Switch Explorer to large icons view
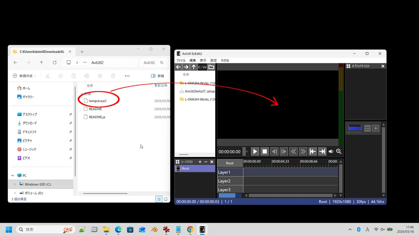 pos(166,199)
